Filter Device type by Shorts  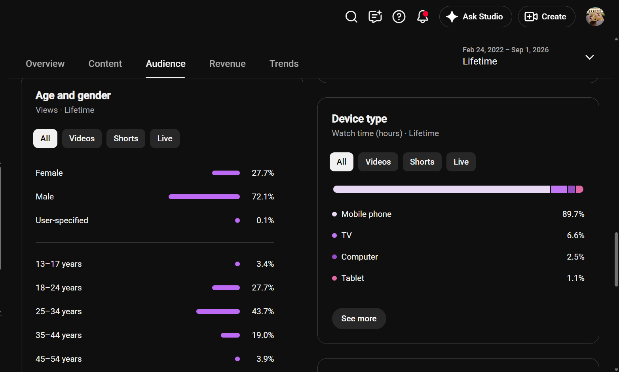pos(422,162)
